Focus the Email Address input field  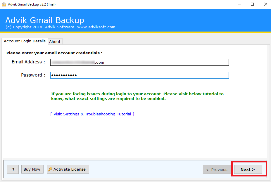tap(139, 62)
